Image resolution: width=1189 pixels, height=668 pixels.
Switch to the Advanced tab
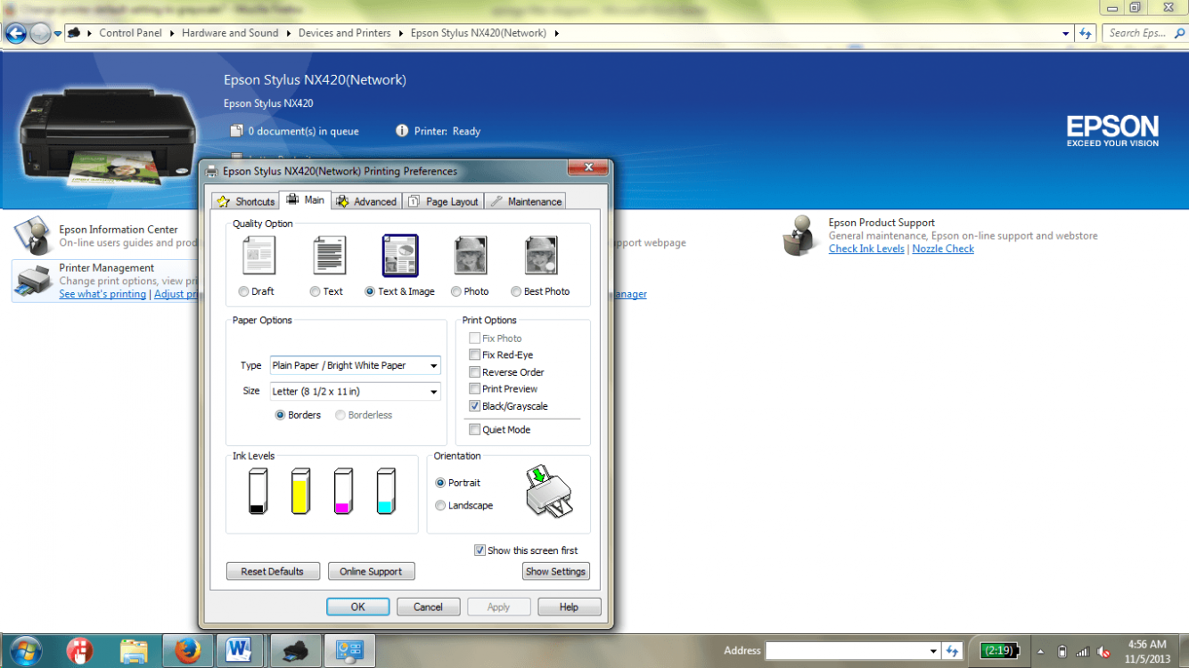[366, 201]
